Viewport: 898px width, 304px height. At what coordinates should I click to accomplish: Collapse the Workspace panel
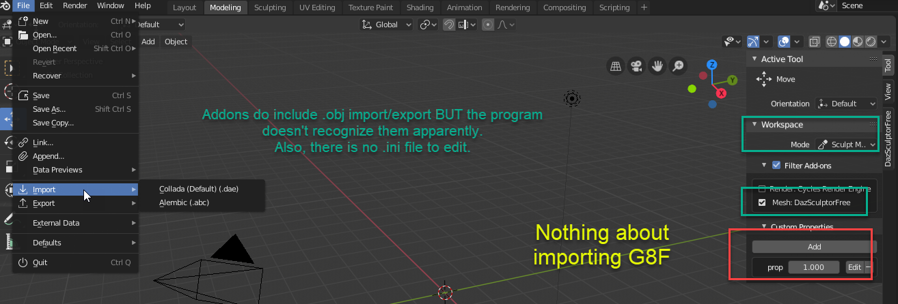[x=754, y=125]
